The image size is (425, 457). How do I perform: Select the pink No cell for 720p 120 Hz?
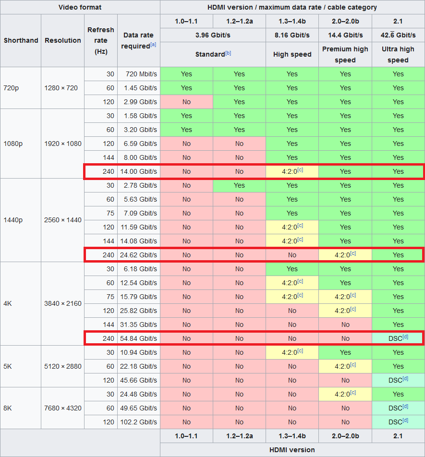coord(186,102)
